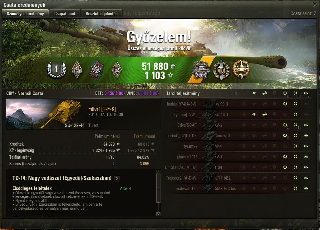Click the sword and shield emblem medal
The height and width of the screenshot is (230, 320).
(x=221, y=70)
